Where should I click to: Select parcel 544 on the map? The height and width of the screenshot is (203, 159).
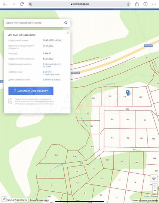pyautogui.click(x=107, y=160)
